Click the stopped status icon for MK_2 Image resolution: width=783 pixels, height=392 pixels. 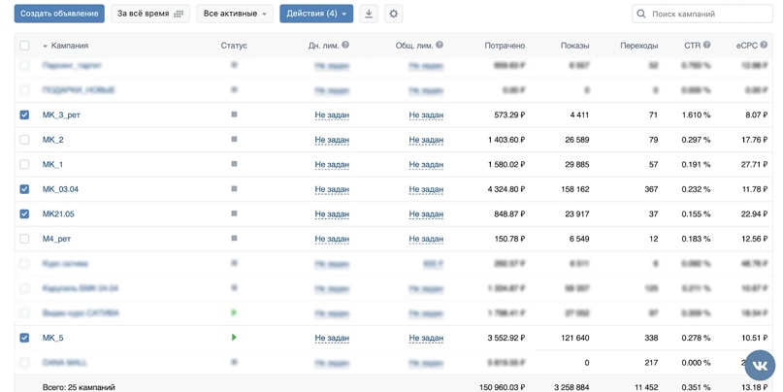234,140
